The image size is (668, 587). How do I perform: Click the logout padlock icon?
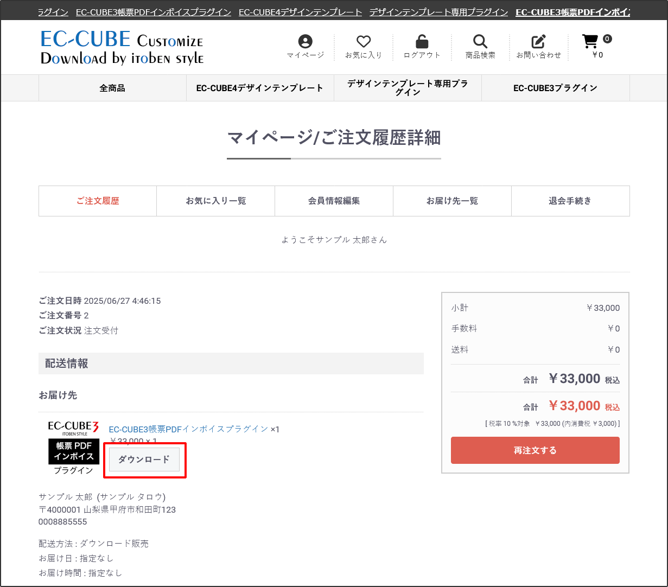click(422, 41)
